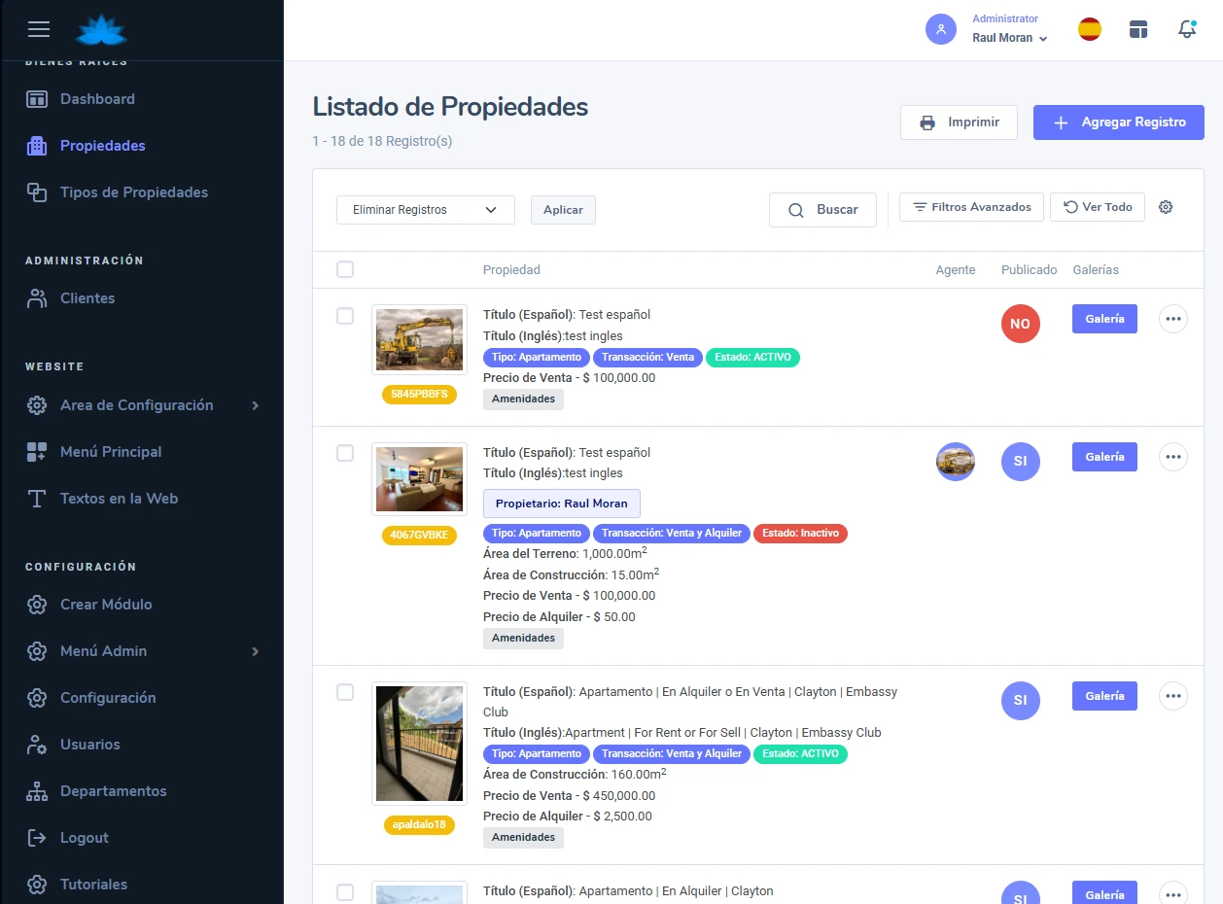Expand the Raul Moran user dropdown
The height and width of the screenshot is (904, 1223).
coord(1010,38)
